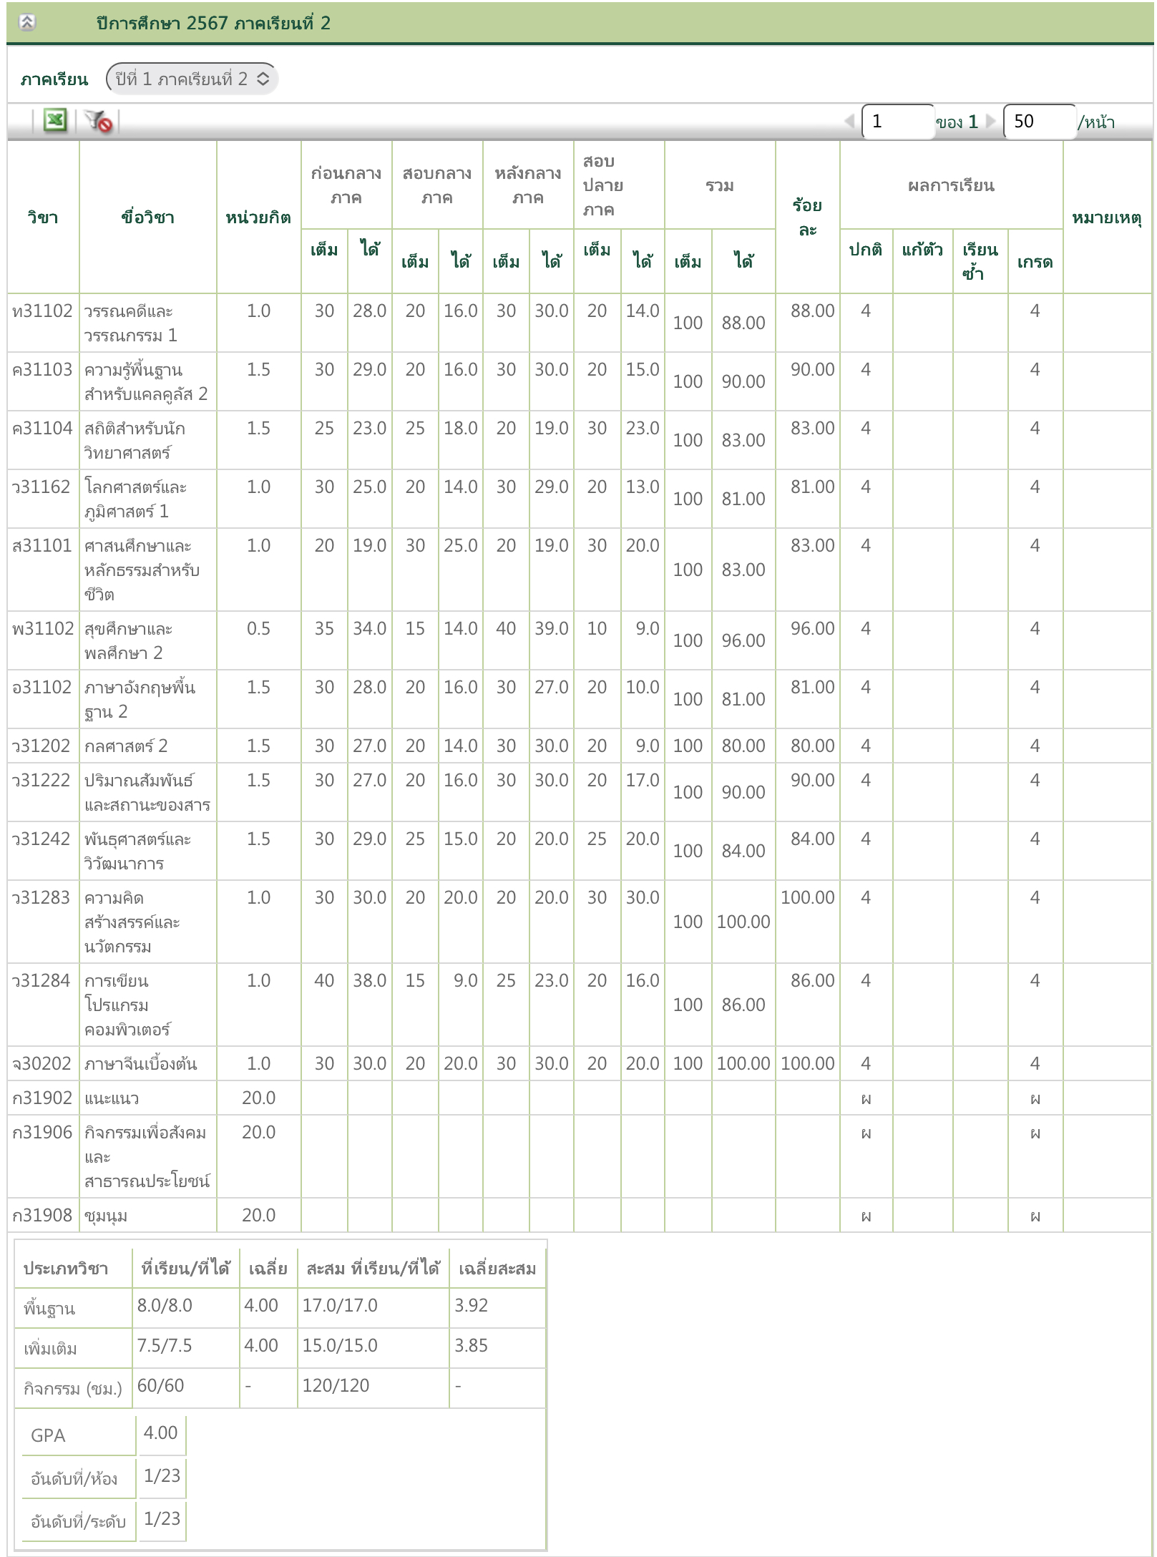Select subject code จ30202
This screenshot has width=1157, height=1557.
point(42,1064)
